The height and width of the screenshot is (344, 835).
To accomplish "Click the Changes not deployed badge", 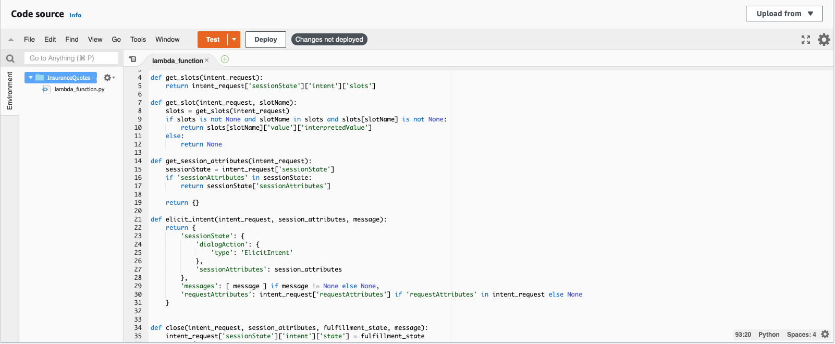I will (329, 40).
